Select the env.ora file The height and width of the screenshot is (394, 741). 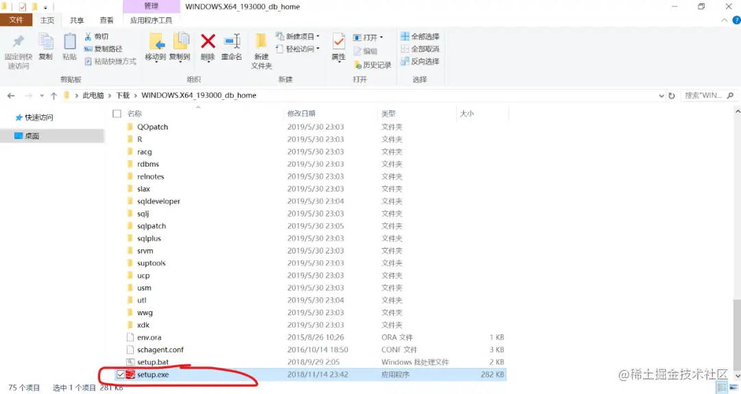point(149,337)
